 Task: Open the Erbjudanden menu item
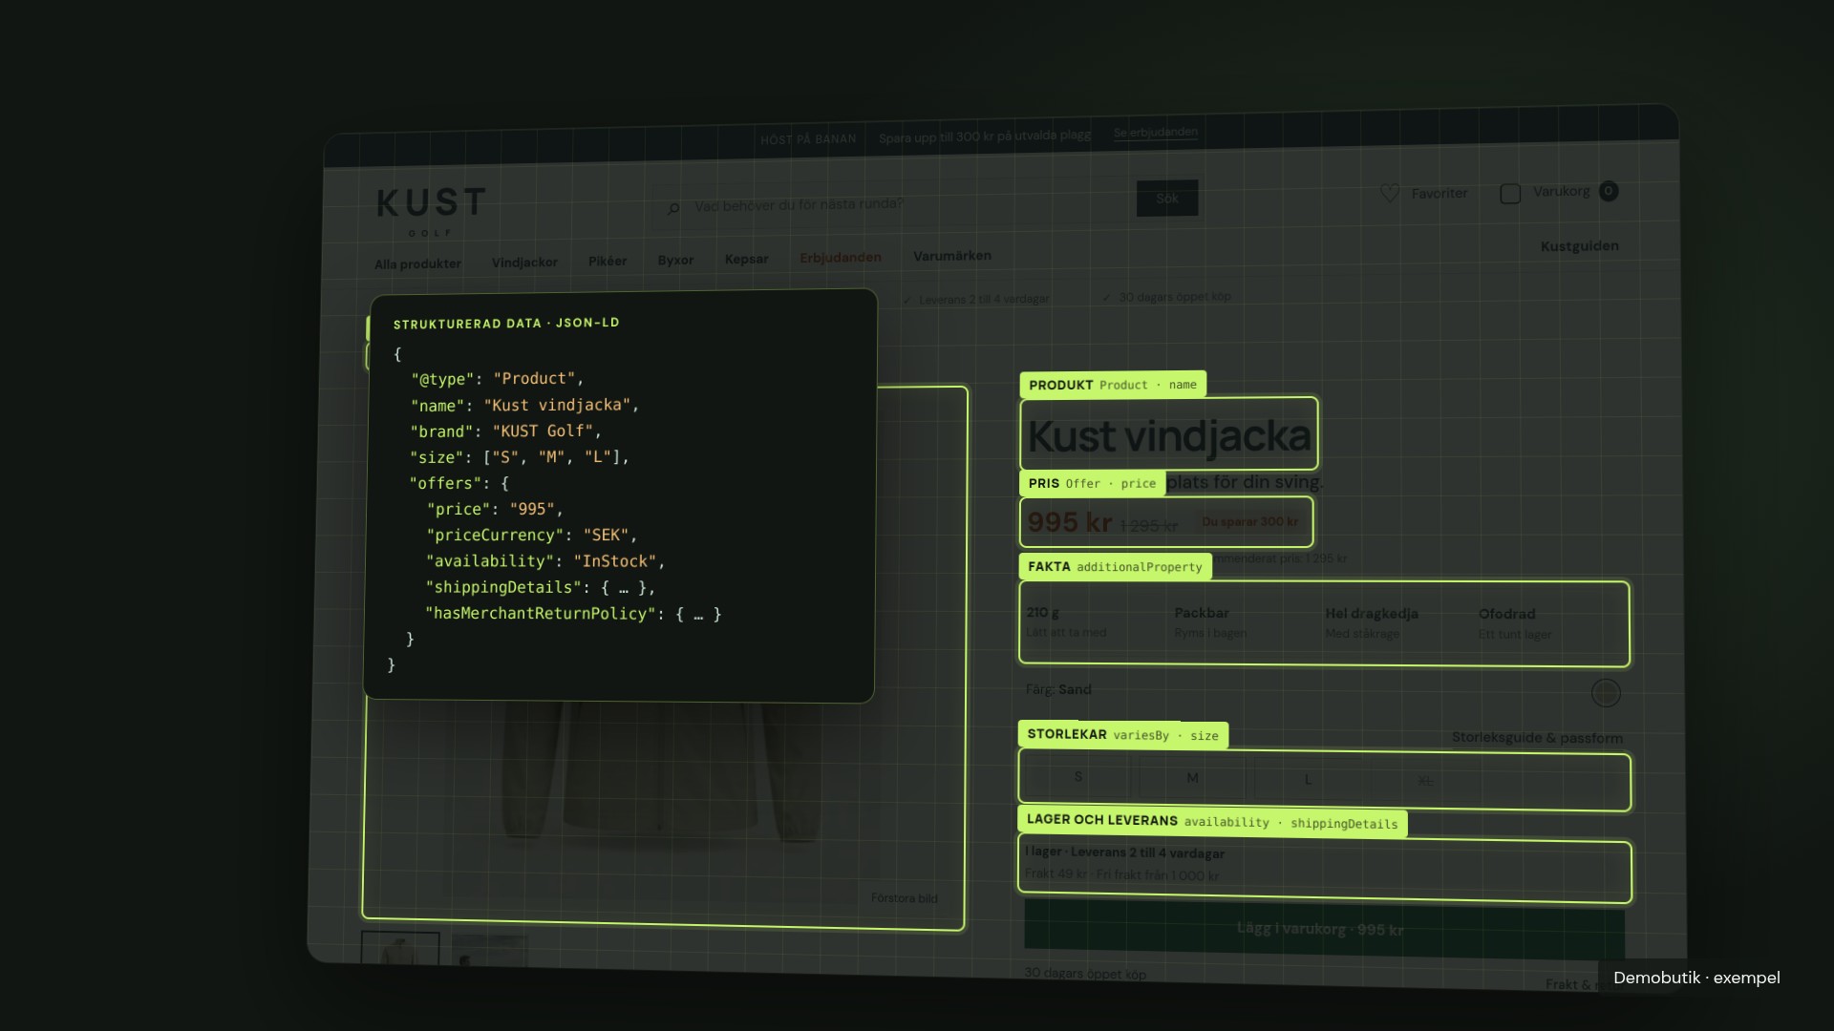(x=841, y=257)
